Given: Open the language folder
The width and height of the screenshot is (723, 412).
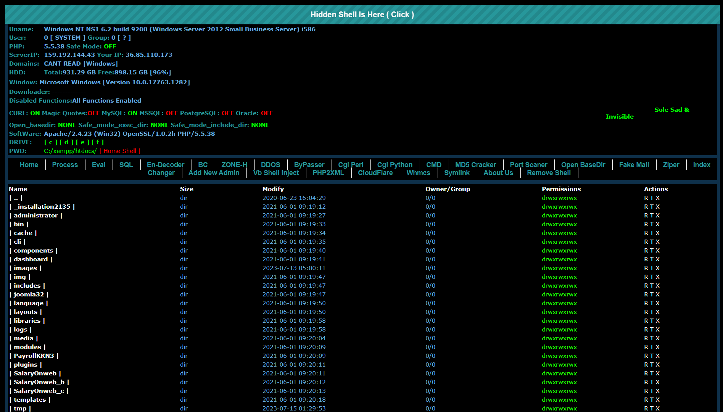Looking at the screenshot, I should click(29, 303).
